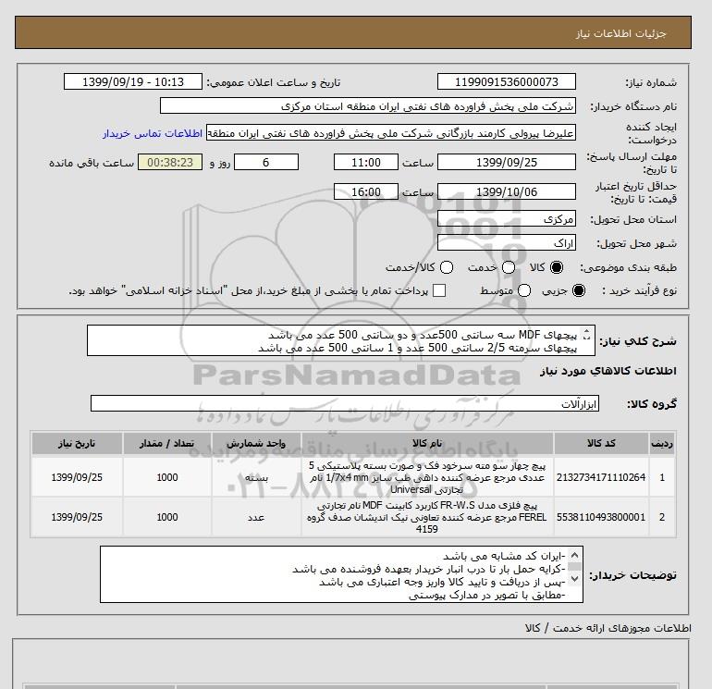Image resolution: width=712 pixels, height=689 pixels.
Task: Click the need description scroll up arrow
Action: coord(586,332)
